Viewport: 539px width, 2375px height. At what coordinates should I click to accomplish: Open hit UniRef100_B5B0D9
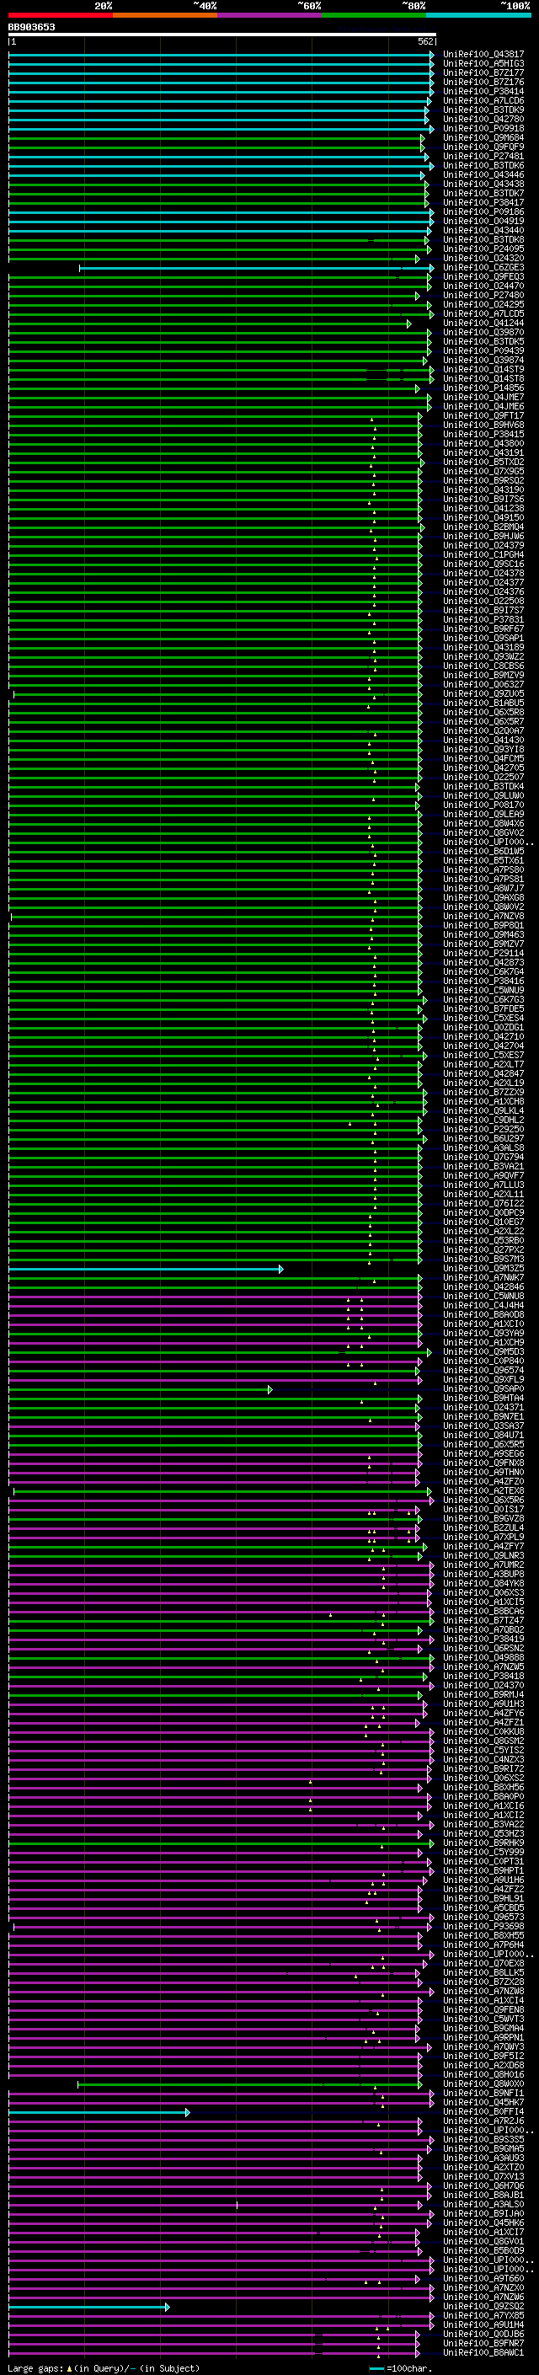point(483,2250)
